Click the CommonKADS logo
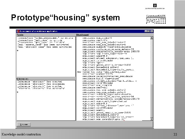Viewport: 185px width, 139px height. (x=156, y=19)
